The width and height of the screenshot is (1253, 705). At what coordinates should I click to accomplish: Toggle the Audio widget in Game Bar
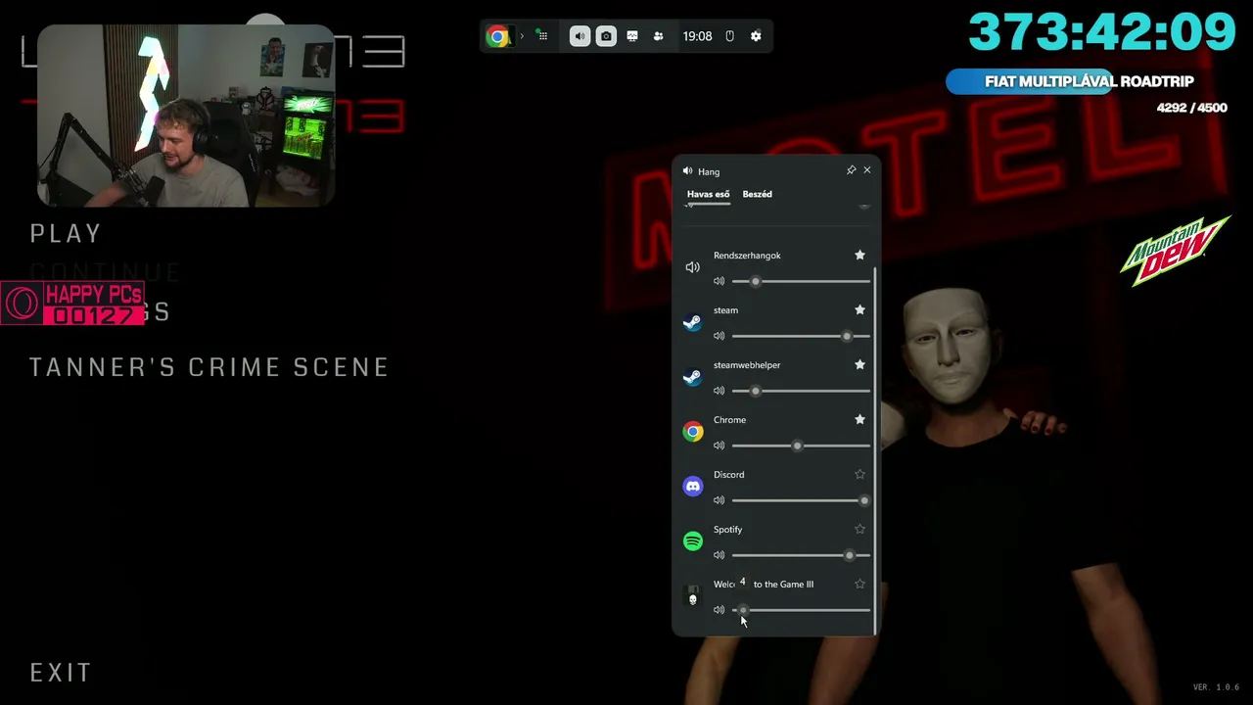point(580,36)
